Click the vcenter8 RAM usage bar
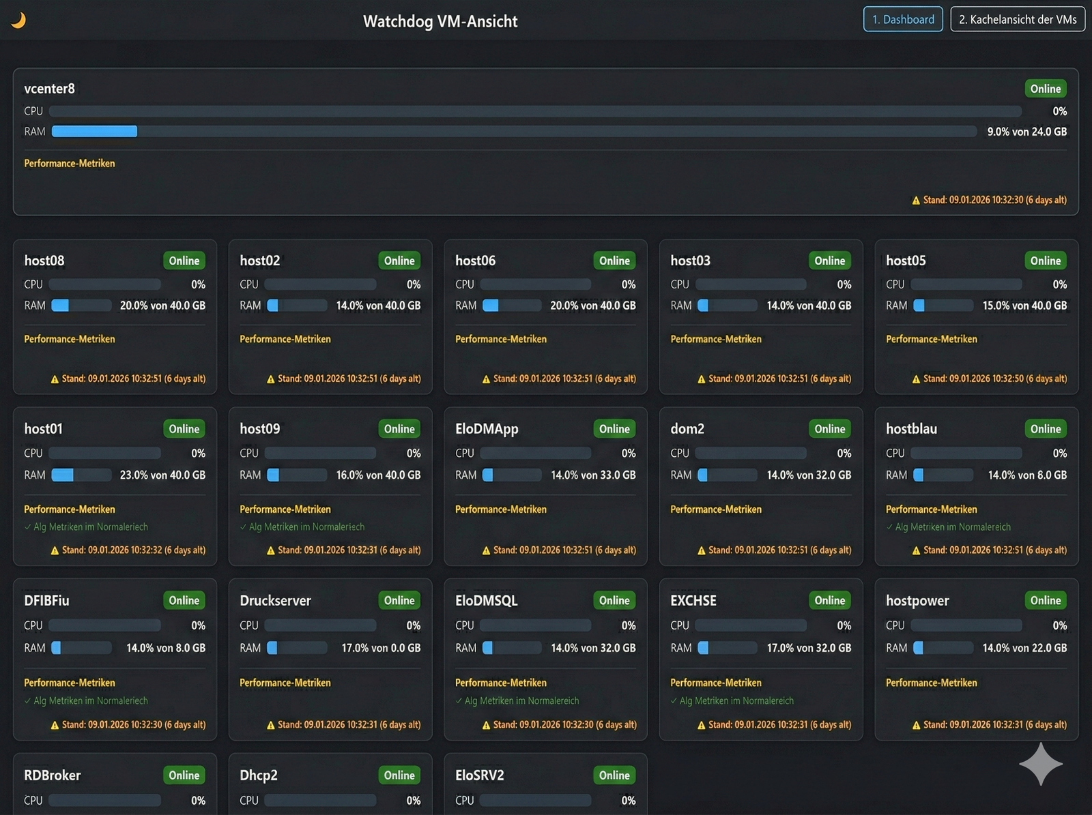Image resolution: width=1092 pixels, height=815 pixels. click(x=513, y=132)
